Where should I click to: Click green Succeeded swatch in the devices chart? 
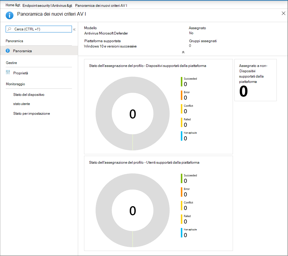click(181, 82)
